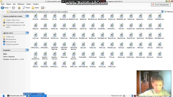Select the Snow Leopard.asz file
The image size is (173, 97).
pyautogui.click(x=35, y=56)
